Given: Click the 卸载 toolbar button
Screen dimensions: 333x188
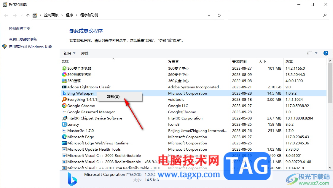Looking at the screenshot, I should (85, 53).
